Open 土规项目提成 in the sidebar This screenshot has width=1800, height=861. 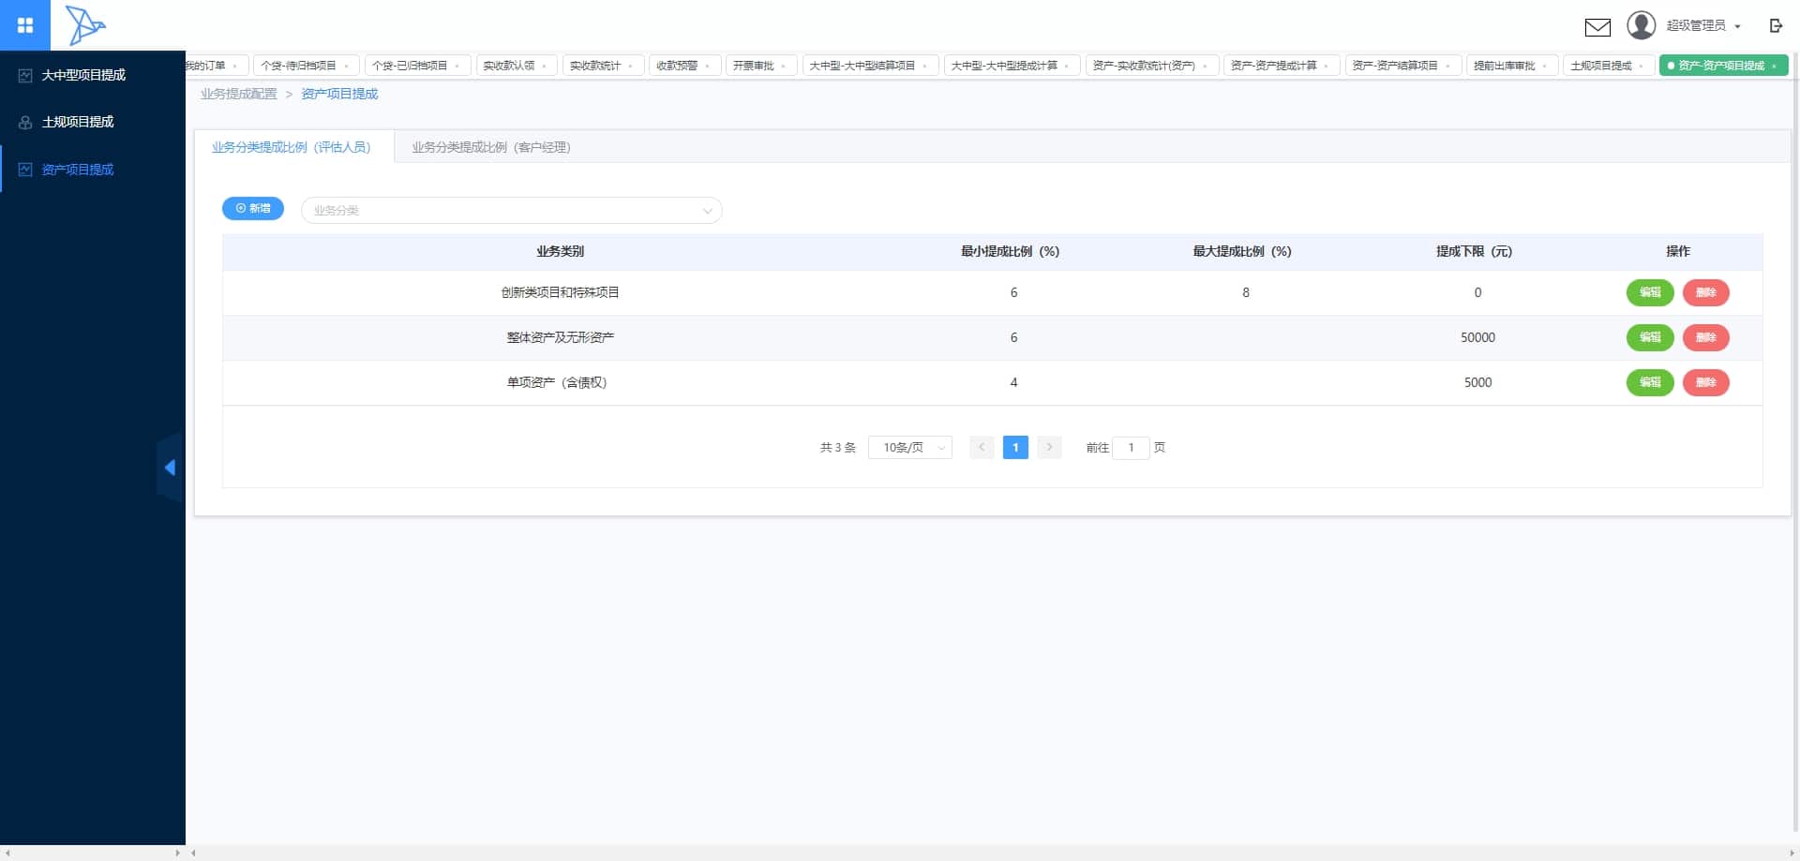click(x=93, y=122)
